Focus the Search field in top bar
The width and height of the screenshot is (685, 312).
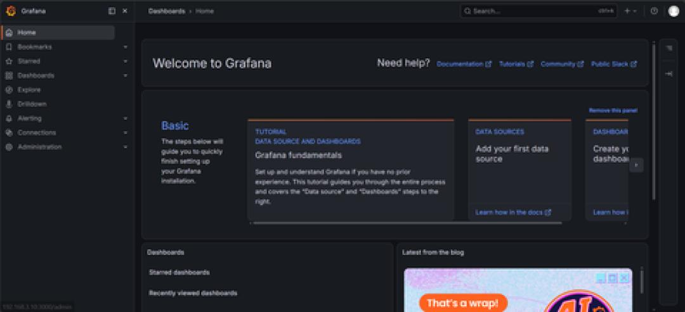click(x=538, y=11)
